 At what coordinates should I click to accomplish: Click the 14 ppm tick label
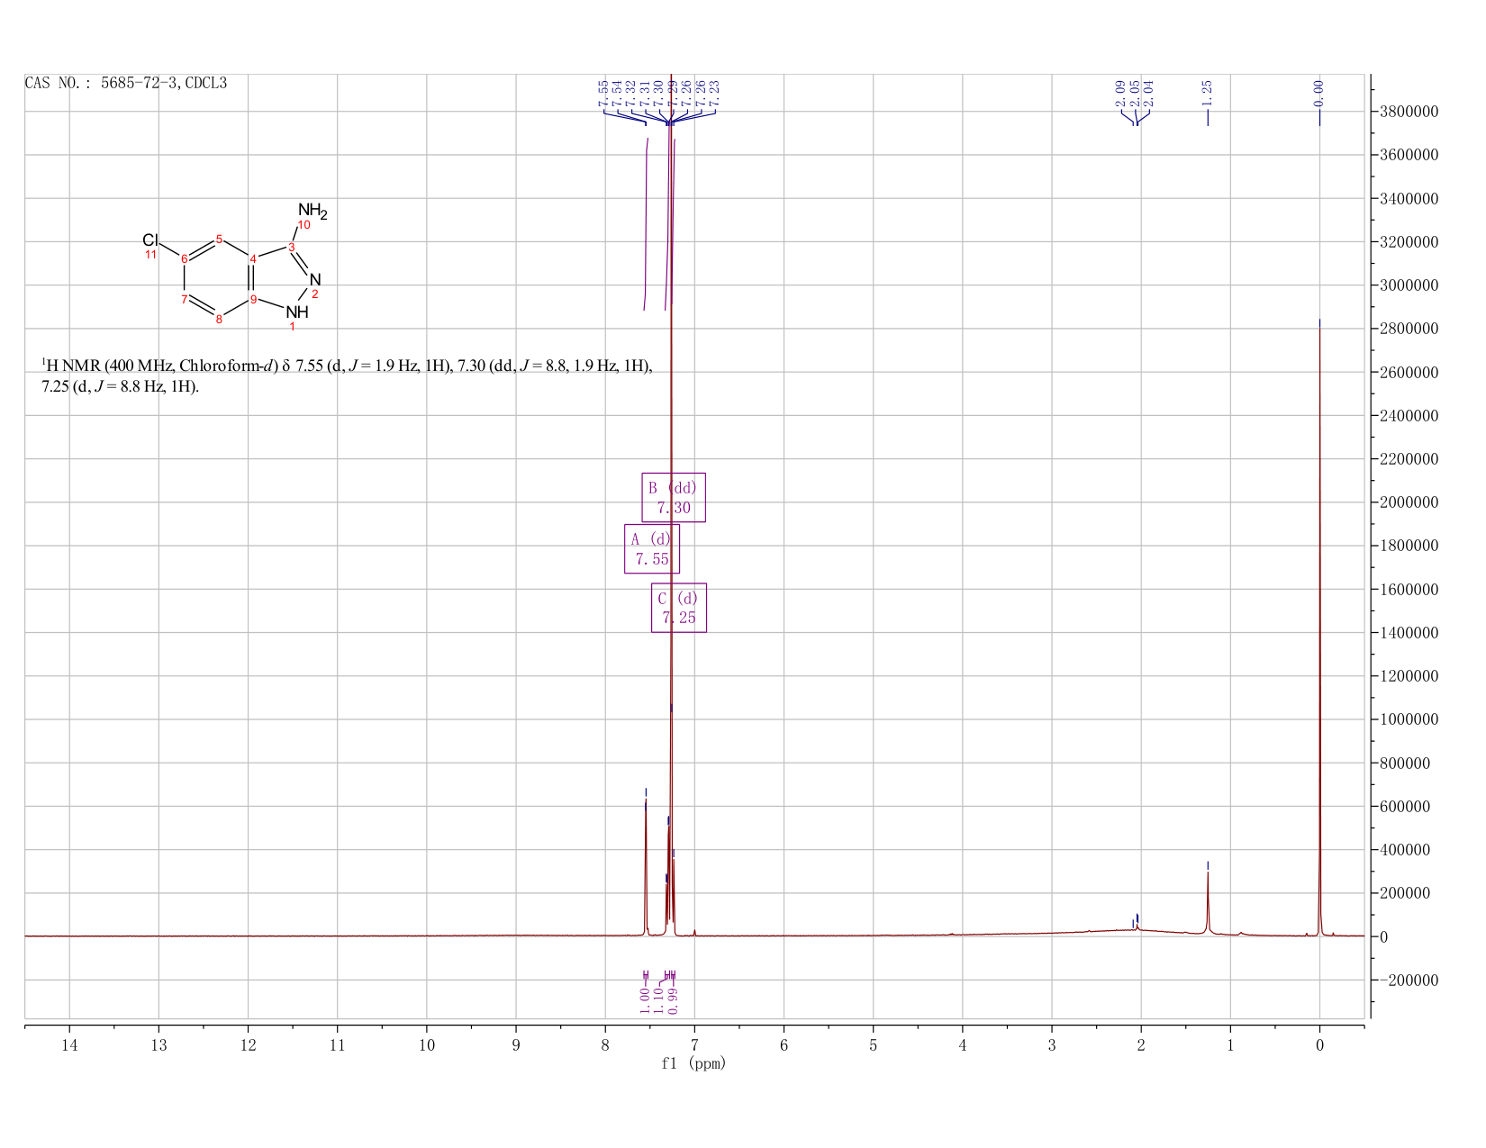click(69, 1045)
